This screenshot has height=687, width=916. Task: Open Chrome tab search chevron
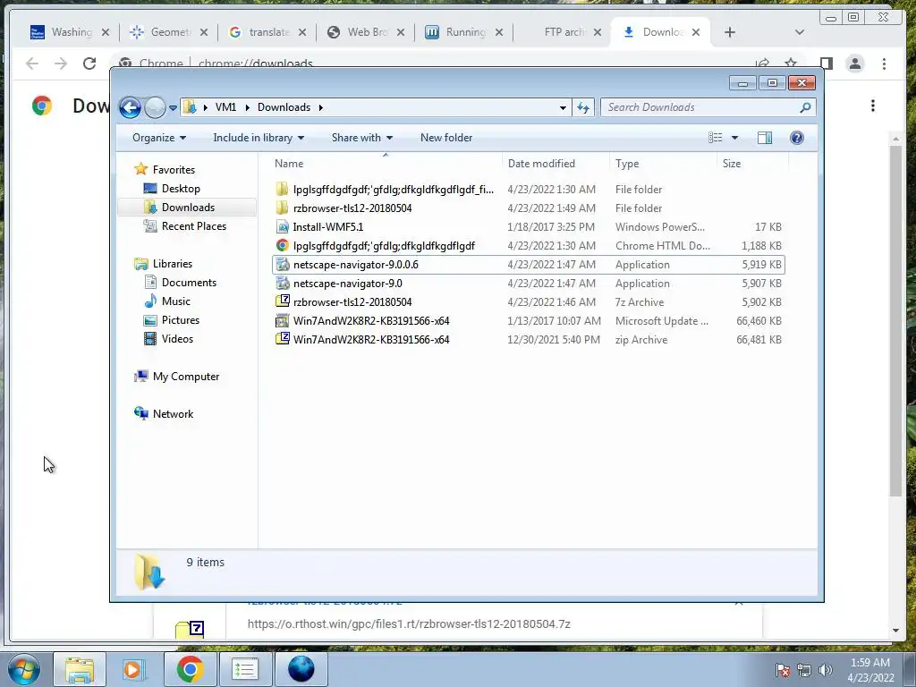pyautogui.click(x=800, y=32)
